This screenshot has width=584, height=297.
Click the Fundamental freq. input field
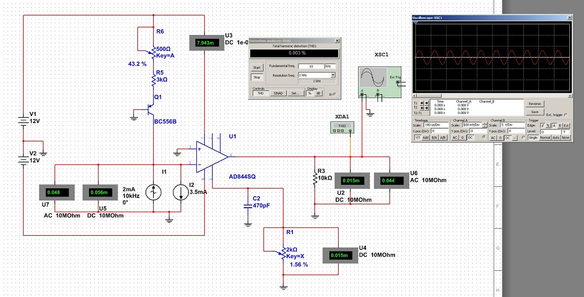(311, 66)
